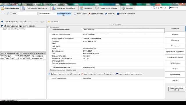Open the Напоминания side tab

175,63
